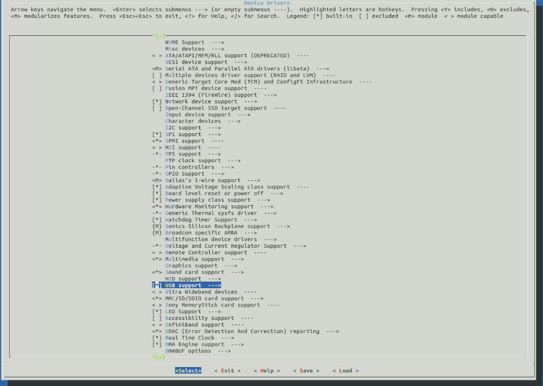Toggle the SPI support checkbox

click(157, 135)
